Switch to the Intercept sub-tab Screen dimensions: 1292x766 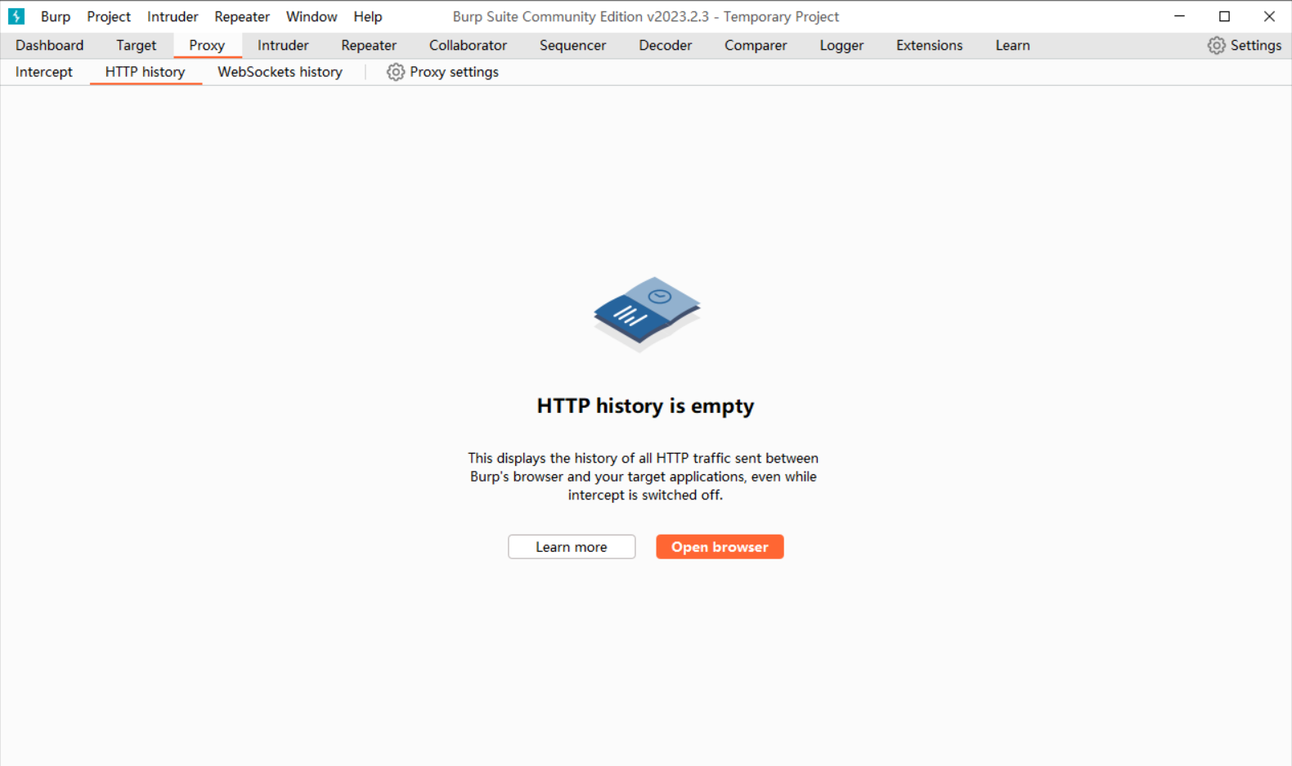pyautogui.click(x=44, y=72)
